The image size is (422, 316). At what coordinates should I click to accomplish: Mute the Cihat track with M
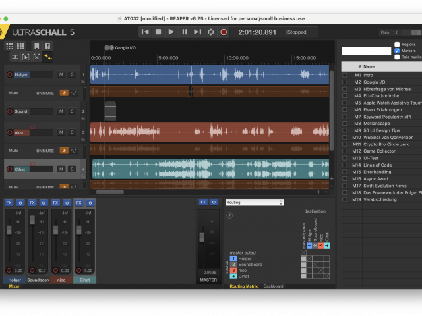61,169
